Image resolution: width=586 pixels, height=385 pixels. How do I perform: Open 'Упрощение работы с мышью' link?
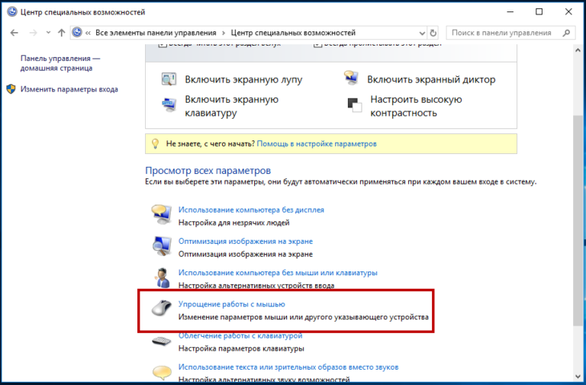pyautogui.click(x=232, y=304)
